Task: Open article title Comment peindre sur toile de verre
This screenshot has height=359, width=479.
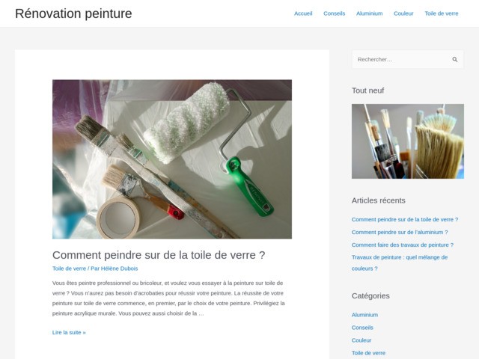Action: click(159, 255)
